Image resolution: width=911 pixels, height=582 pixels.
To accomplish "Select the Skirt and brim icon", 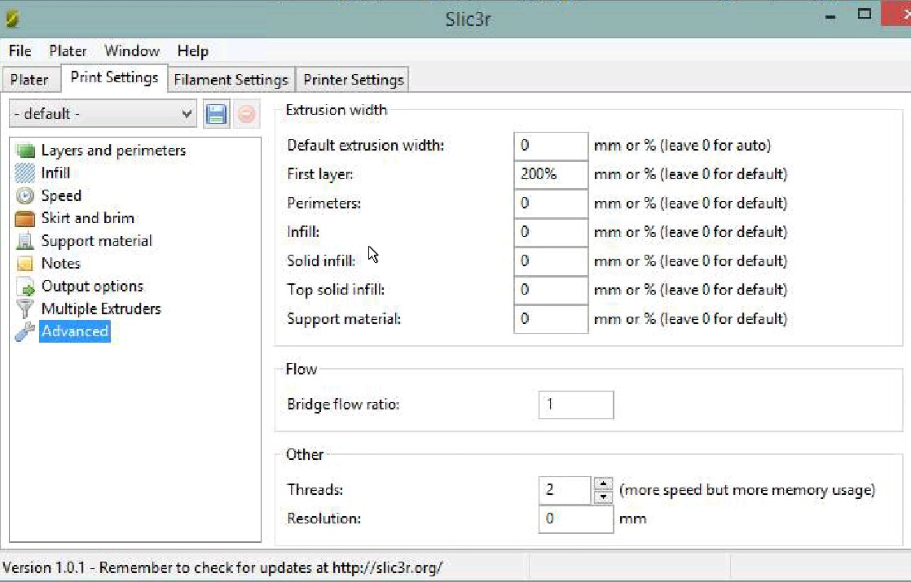I will pyautogui.click(x=25, y=218).
